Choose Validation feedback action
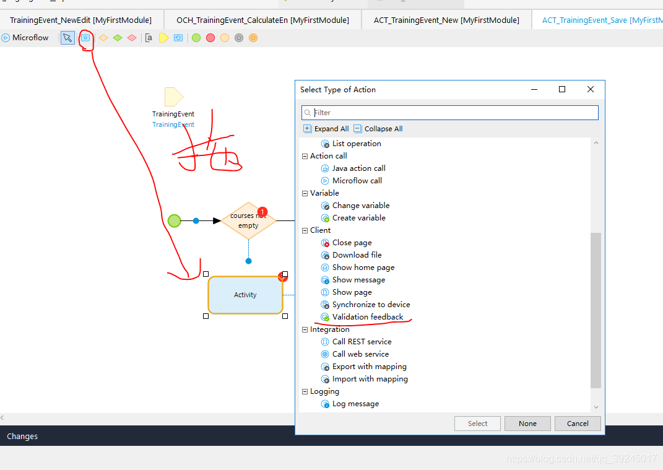Viewport: 663px width, 470px height. pyautogui.click(x=367, y=317)
